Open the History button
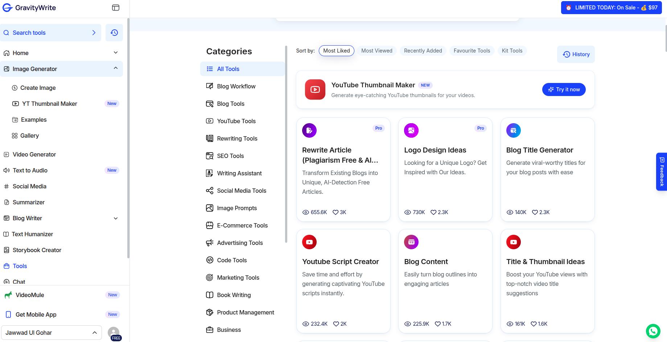 point(576,54)
